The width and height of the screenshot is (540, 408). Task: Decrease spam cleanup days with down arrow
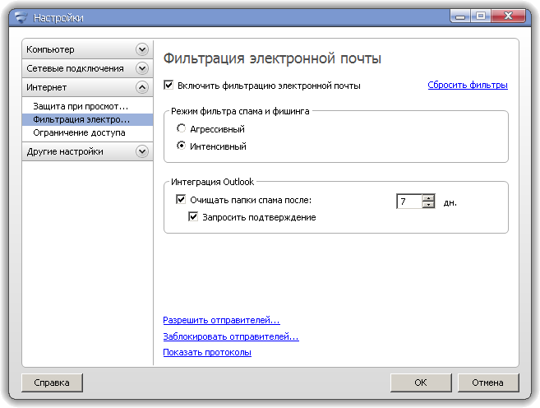[x=428, y=205]
